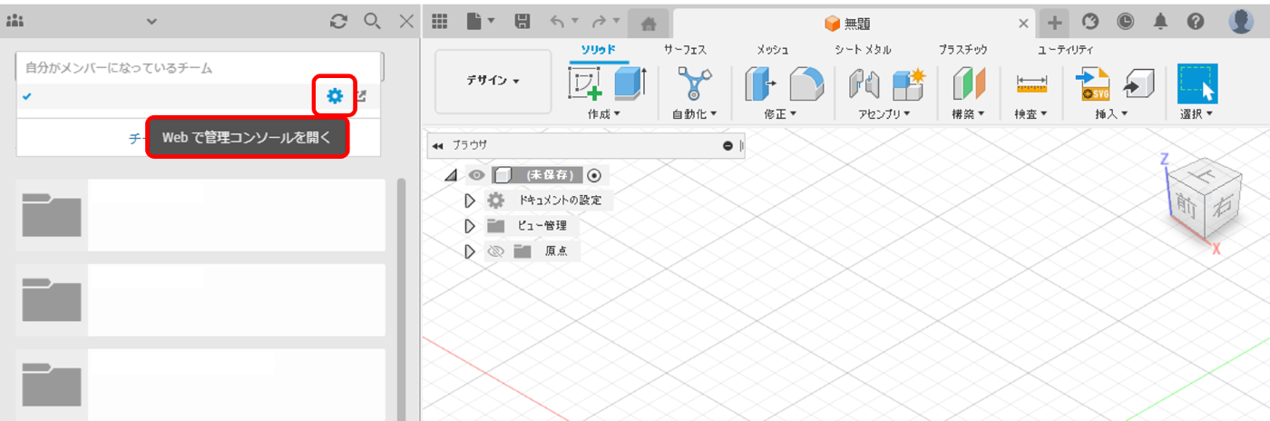Close the 無題 document tab

coord(1024,24)
